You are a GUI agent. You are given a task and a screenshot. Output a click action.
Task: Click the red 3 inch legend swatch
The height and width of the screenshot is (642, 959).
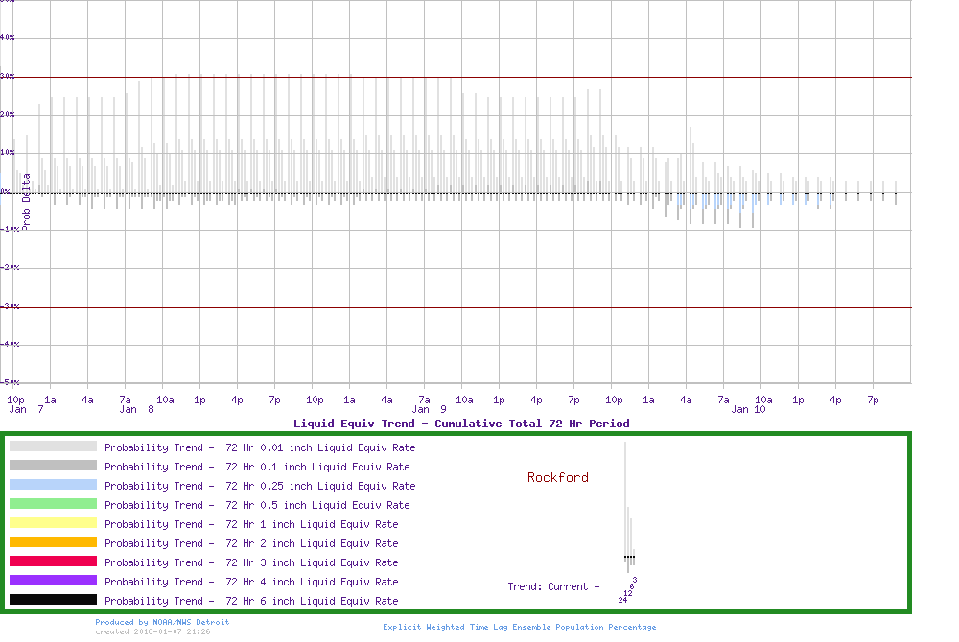click(53, 562)
